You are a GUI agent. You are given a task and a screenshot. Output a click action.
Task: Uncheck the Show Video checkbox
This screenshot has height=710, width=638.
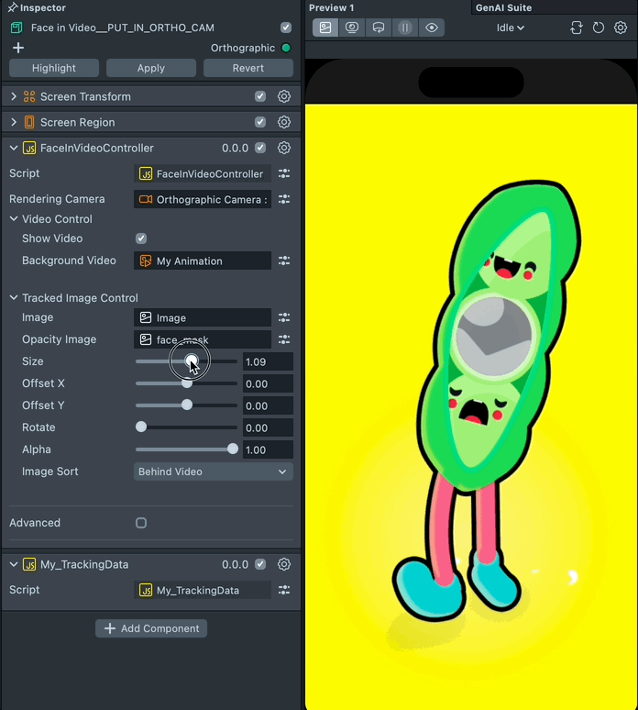[141, 239]
